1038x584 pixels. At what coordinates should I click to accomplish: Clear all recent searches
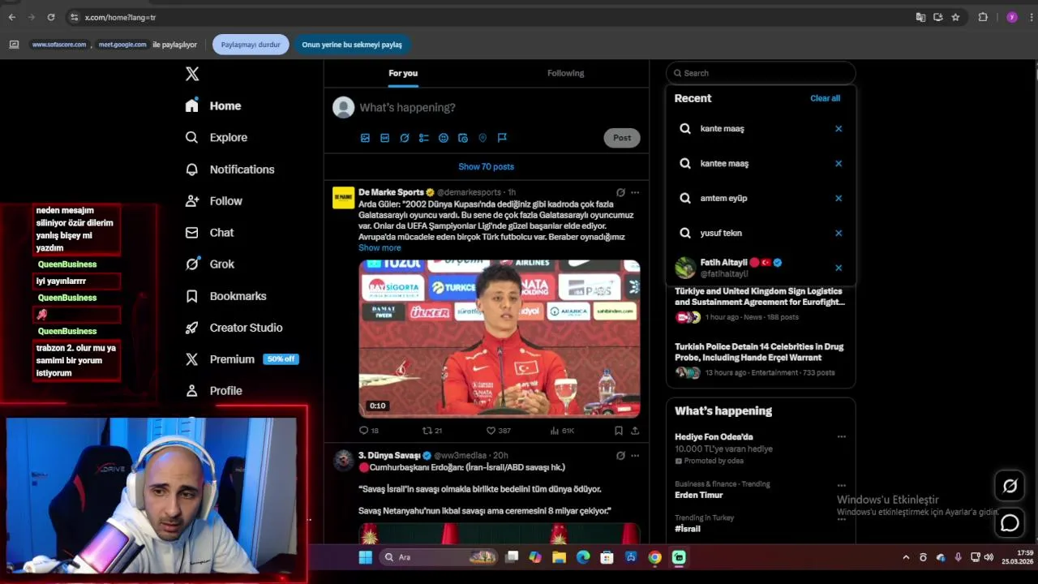(x=825, y=98)
